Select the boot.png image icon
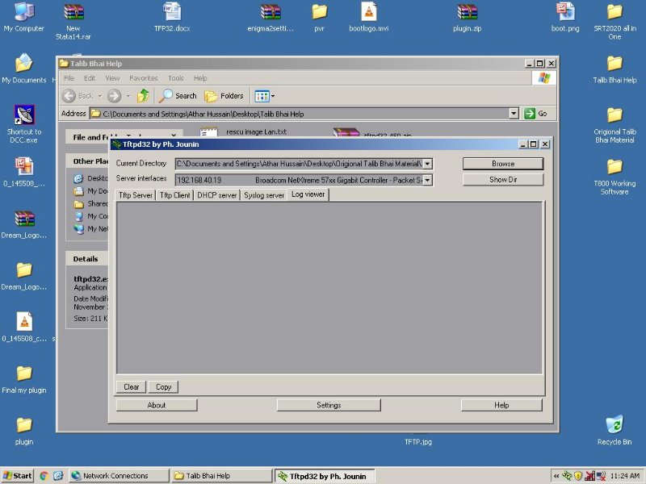This screenshot has height=484, width=646. click(565, 16)
